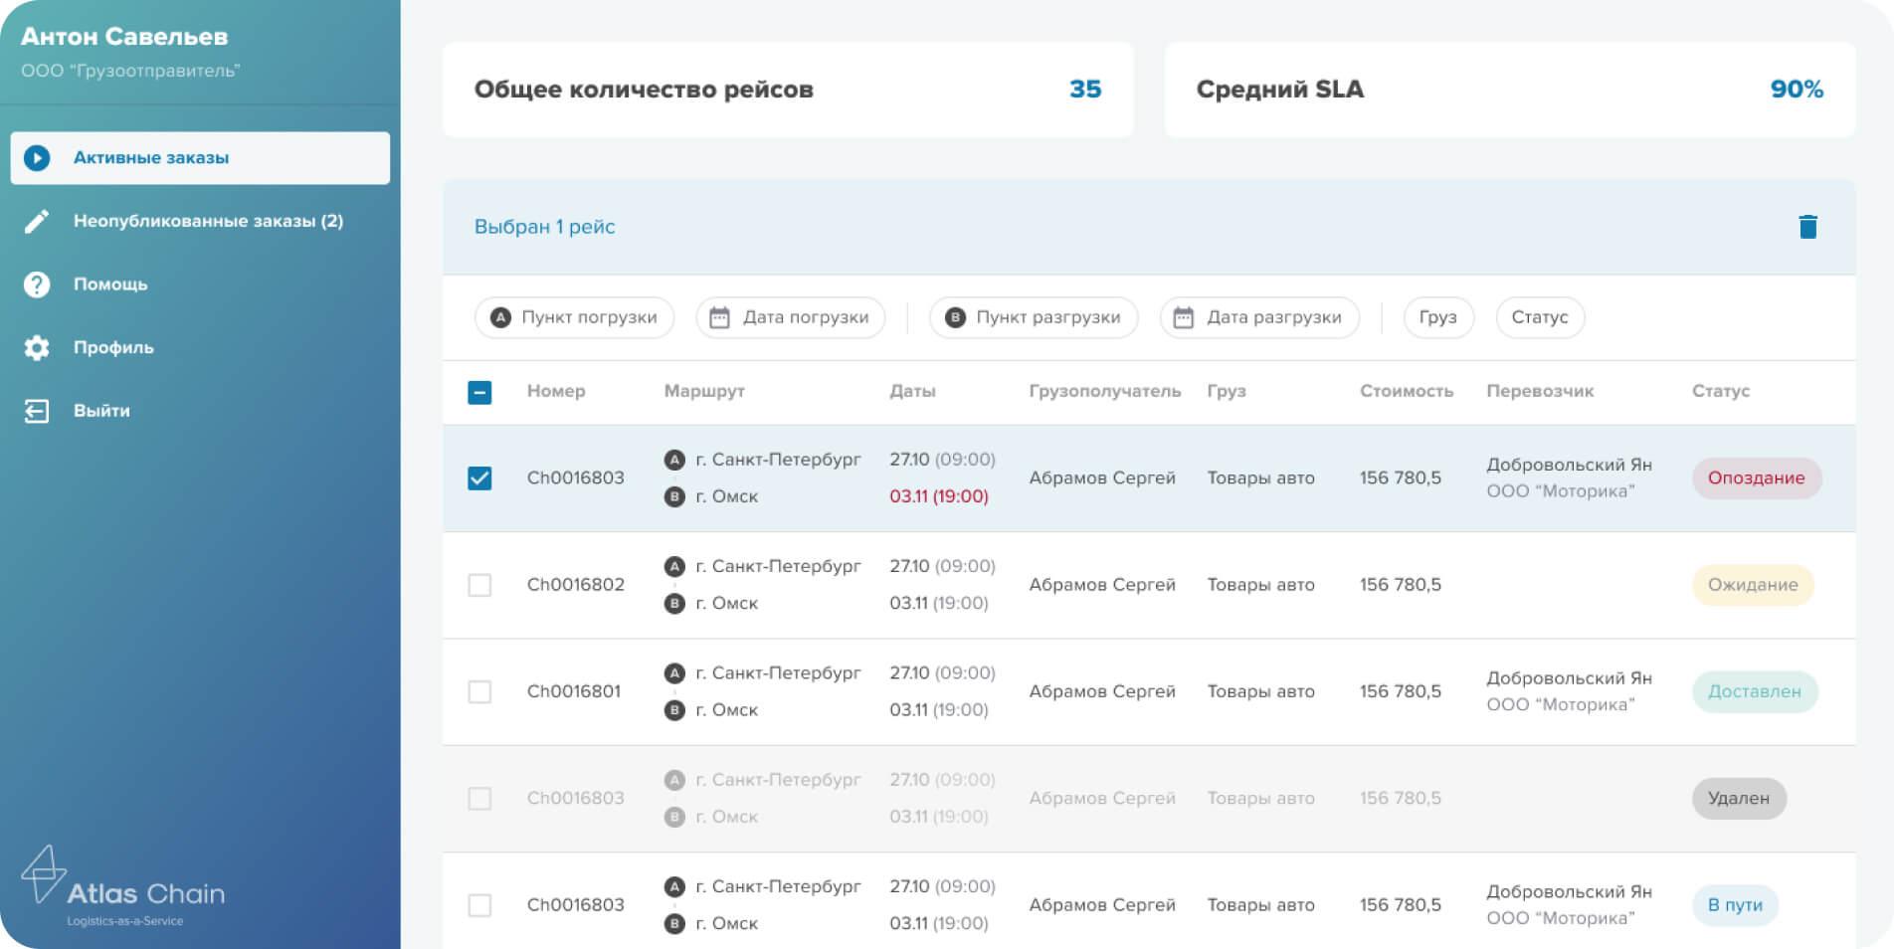This screenshot has width=1894, height=949.
Task: Uncheck the selected Ch0016803 row checkbox
Action: click(x=479, y=478)
